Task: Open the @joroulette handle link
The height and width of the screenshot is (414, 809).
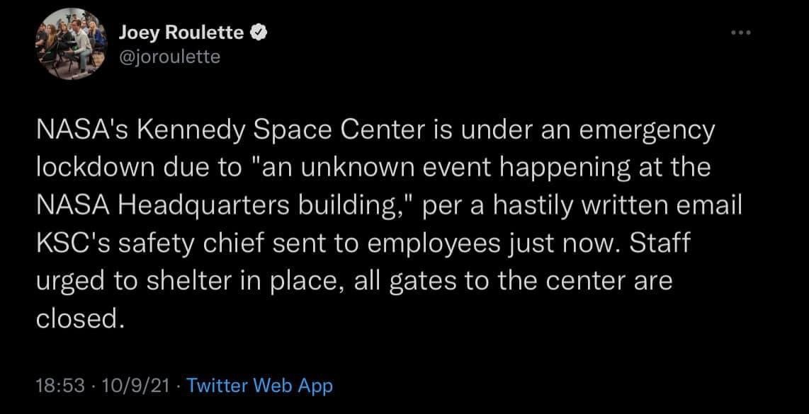Action: tap(169, 56)
